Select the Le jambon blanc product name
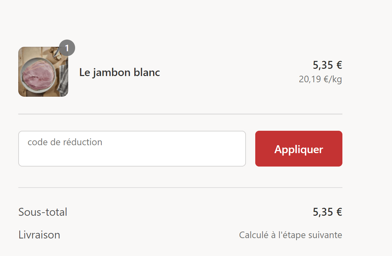The width and height of the screenshot is (392, 256). coord(120,72)
